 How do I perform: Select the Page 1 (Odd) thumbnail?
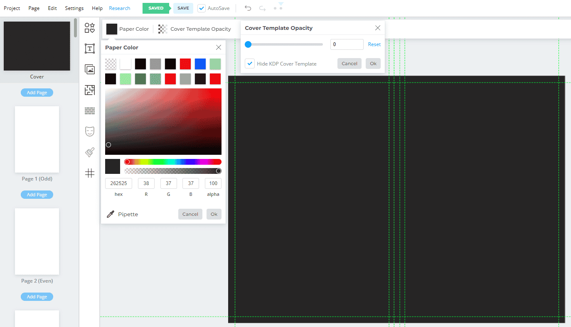(37, 139)
